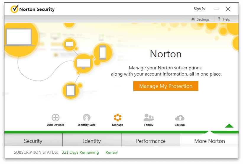Click 321 Days Remaining status
Screen dimensions: 243x164
point(80,152)
